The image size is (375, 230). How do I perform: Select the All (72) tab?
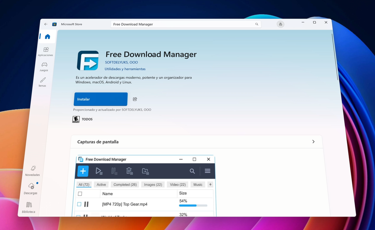tap(84, 185)
